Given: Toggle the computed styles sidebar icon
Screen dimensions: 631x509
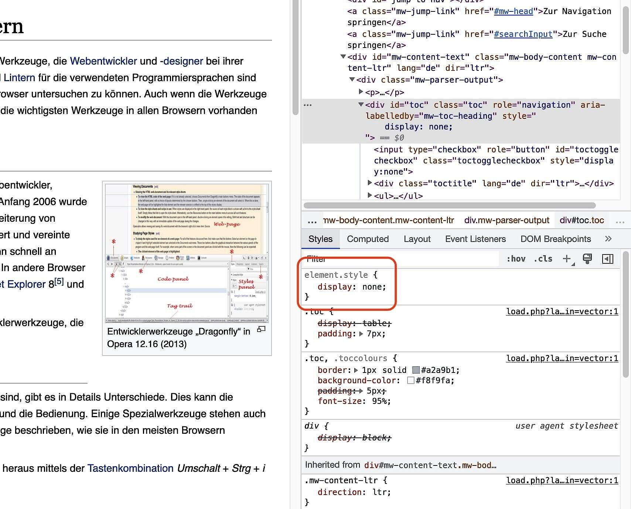Looking at the screenshot, I should click(608, 259).
